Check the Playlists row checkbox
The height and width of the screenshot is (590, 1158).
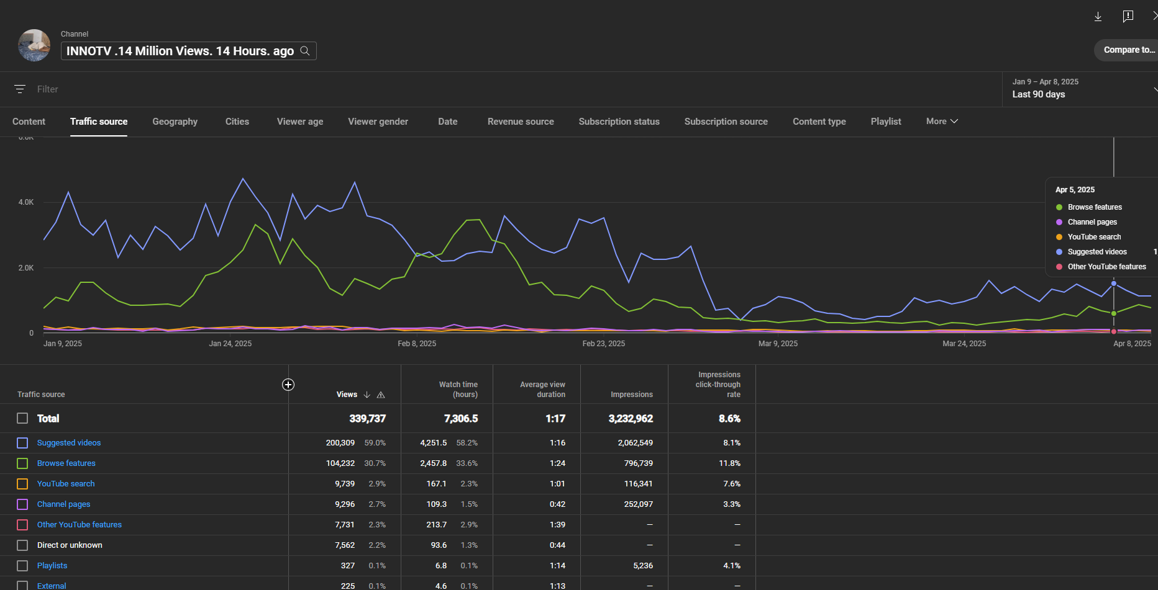22,566
